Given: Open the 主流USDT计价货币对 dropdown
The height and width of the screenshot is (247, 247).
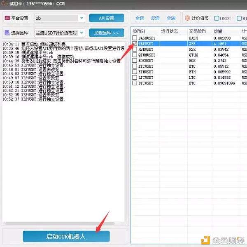Looking at the screenshot, I should (x=60, y=33).
